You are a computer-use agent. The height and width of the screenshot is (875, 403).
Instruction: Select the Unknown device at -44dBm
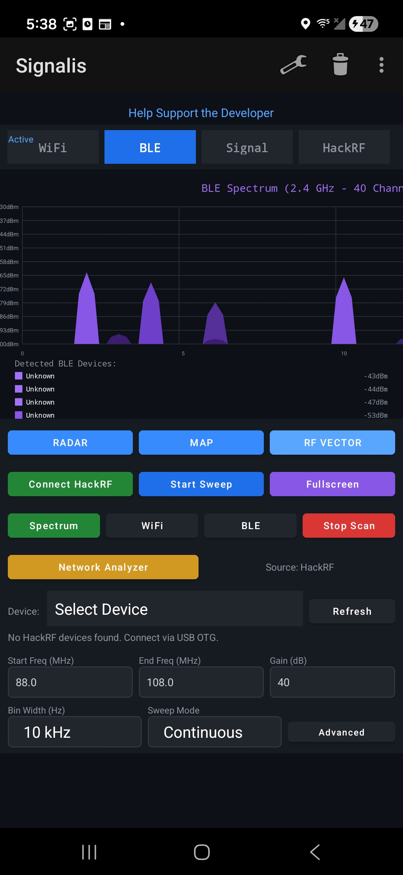click(x=201, y=389)
